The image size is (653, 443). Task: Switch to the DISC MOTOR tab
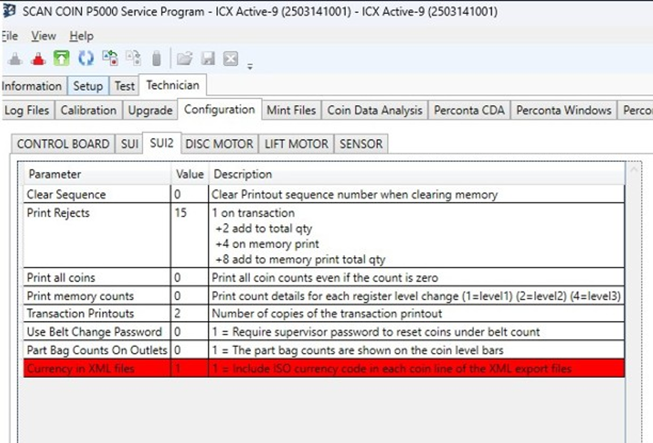(x=220, y=144)
